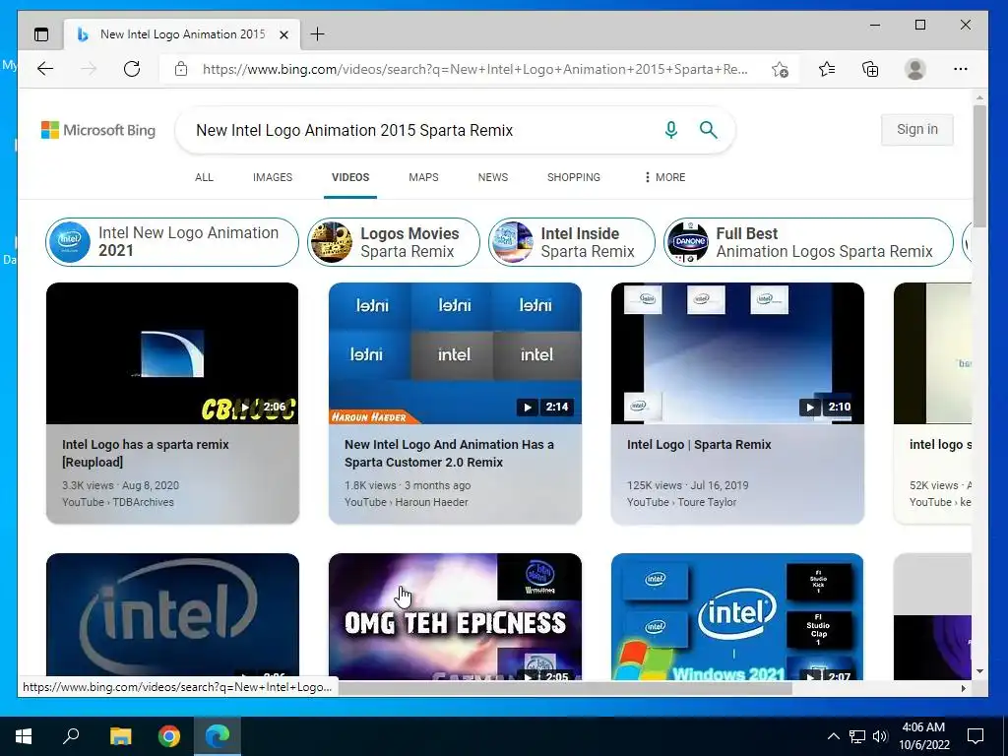Open the Action Center notifications icon
The width and height of the screenshot is (1008, 756).
coord(976,736)
